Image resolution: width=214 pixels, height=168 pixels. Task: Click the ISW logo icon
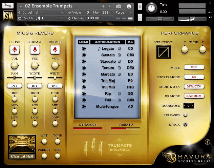tap(8, 16)
